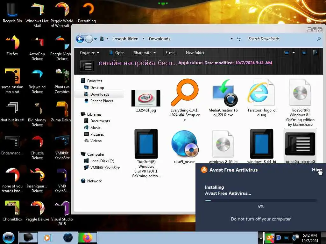Select Everything-1.4.1.1024.x64-Setup.exe file

pos(185,100)
